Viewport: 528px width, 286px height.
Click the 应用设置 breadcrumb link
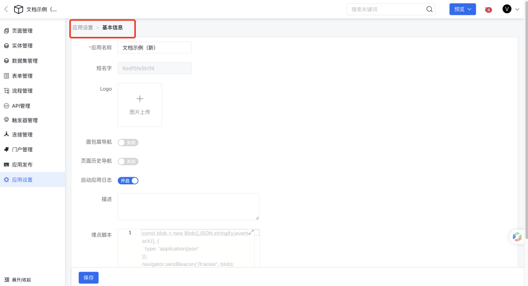(x=82, y=28)
